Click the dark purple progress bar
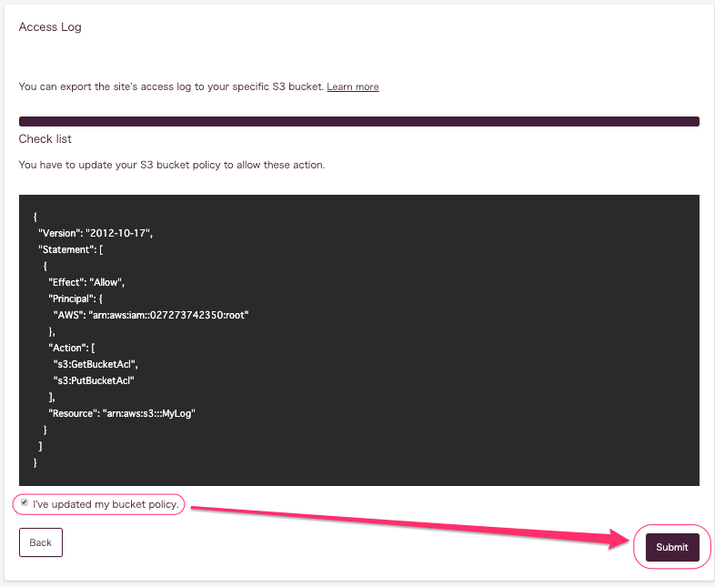The width and height of the screenshot is (715, 587). (x=359, y=121)
